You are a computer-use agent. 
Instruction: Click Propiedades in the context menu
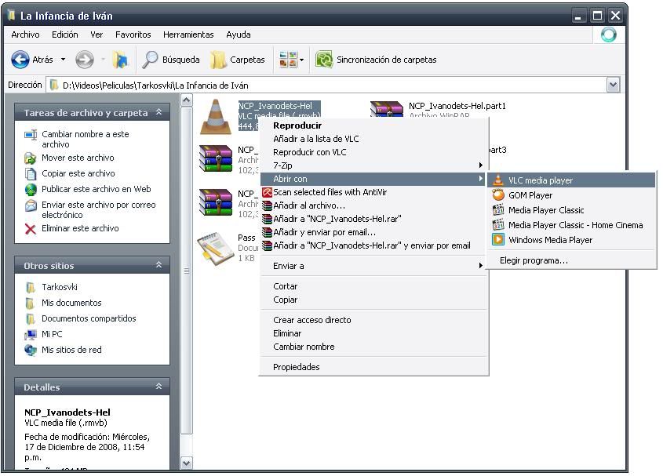point(296,367)
